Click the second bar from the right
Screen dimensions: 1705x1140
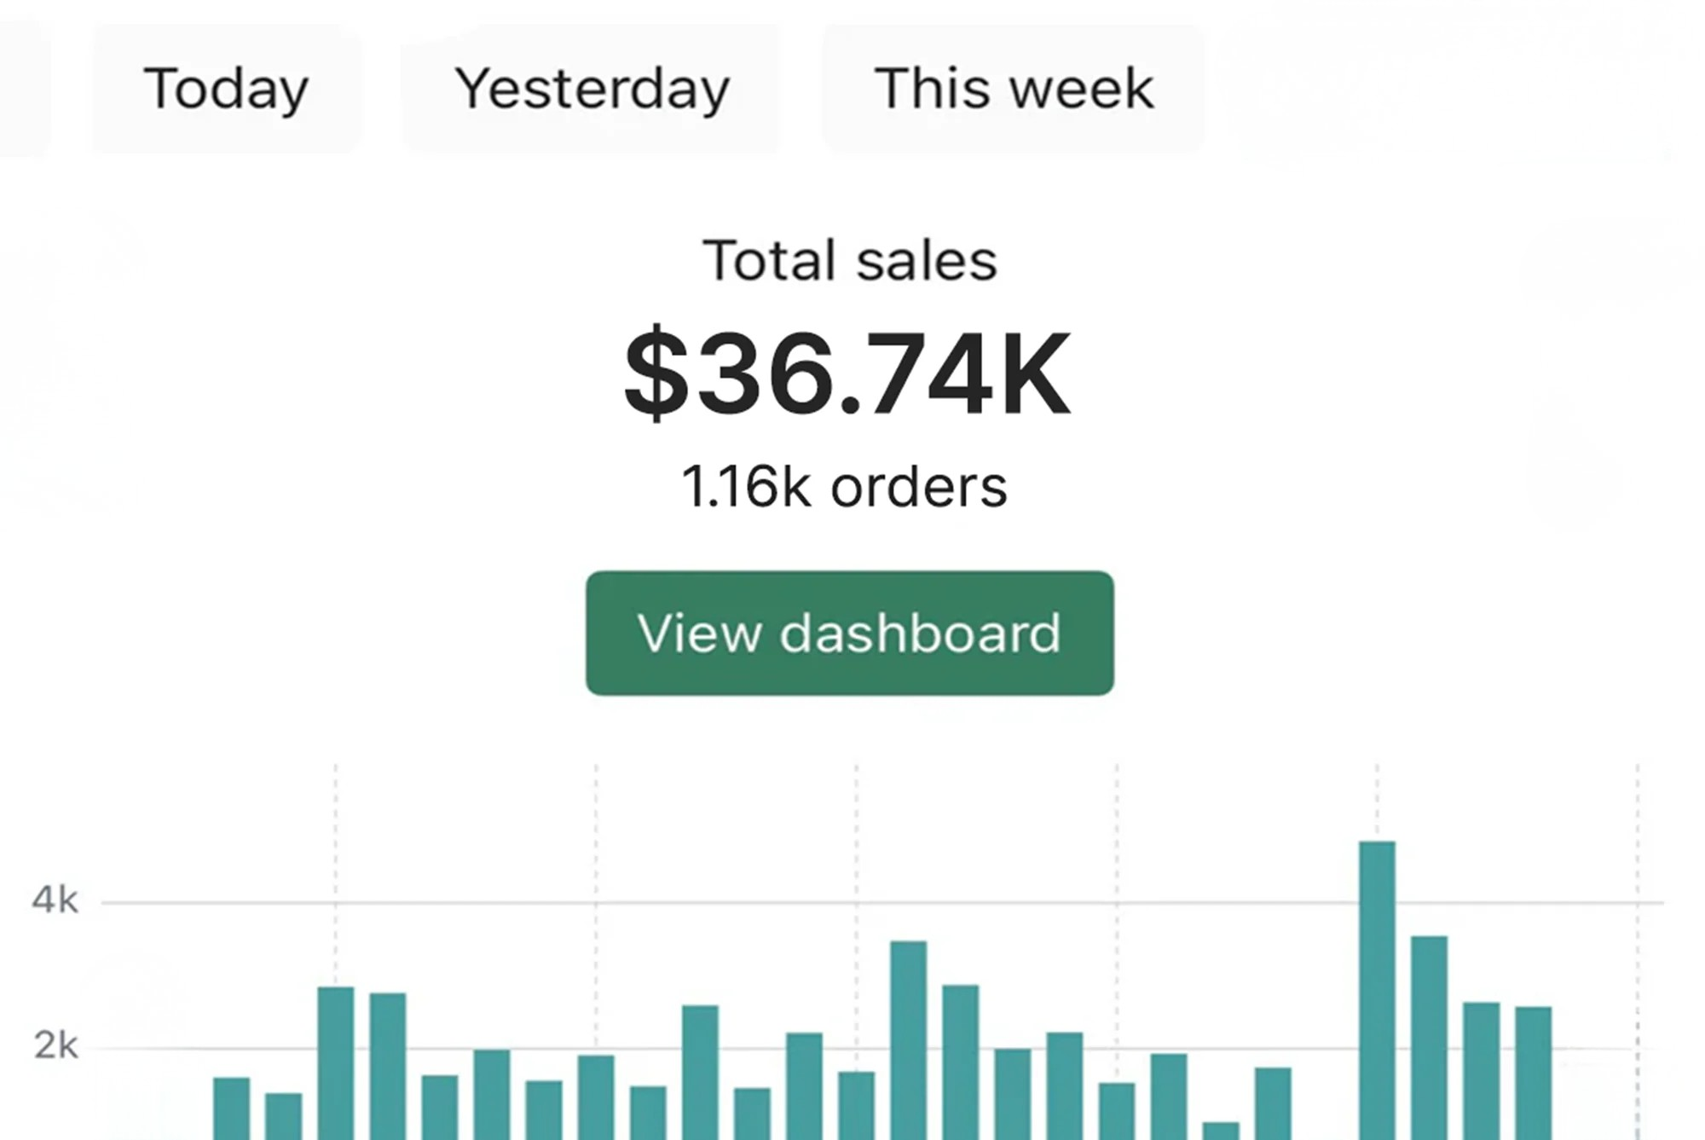point(1481,1070)
